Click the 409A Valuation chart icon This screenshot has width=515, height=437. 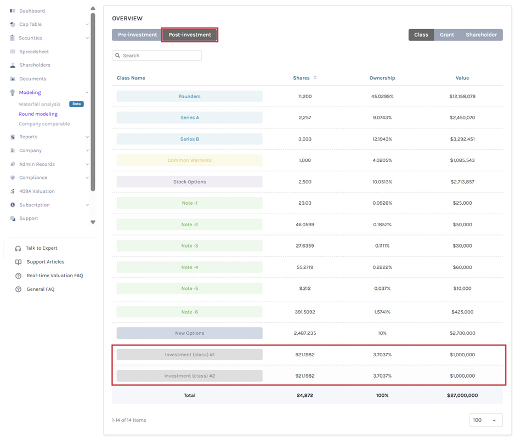[13, 191]
